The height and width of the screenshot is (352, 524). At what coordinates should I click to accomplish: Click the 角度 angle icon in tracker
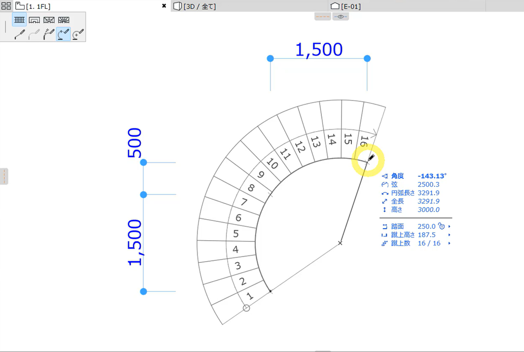[x=385, y=176]
